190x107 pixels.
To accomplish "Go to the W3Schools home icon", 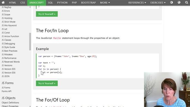I will click(3, 3).
